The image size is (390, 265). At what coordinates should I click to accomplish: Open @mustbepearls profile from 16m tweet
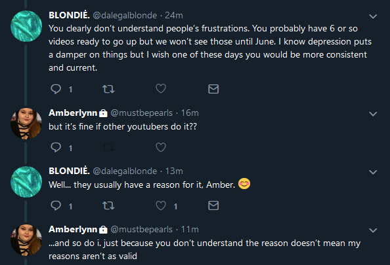pos(142,113)
